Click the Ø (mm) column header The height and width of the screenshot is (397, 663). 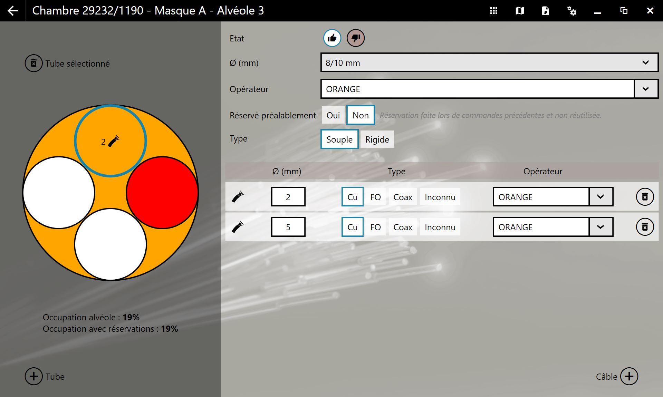[287, 171]
